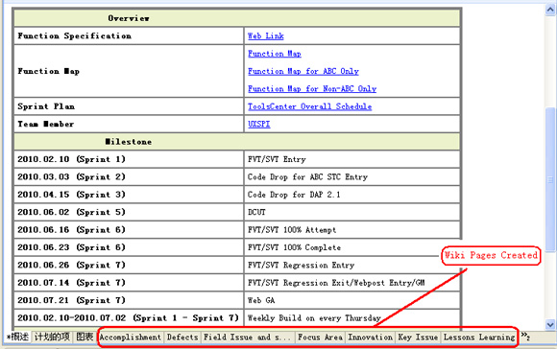Select the '2010.02.10 (Sprint 1)' cell
The height and width of the screenshot is (349, 557).
129,159
